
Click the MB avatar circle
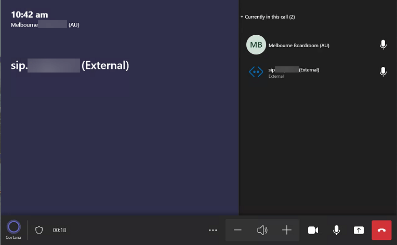pyautogui.click(x=256, y=45)
